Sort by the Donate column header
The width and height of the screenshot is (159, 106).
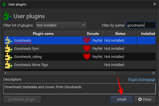pyautogui.click(x=93, y=34)
